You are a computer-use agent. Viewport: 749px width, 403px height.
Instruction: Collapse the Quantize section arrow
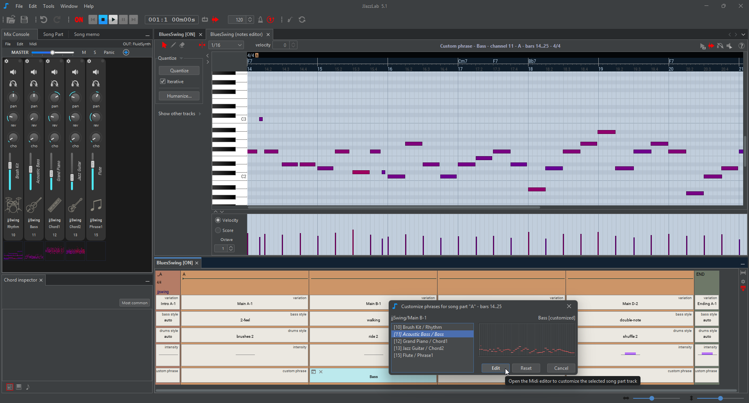181,58
